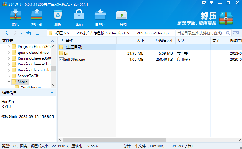Collapse the Share folder node
The width and height of the screenshot is (242, 149).
[9, 82]
